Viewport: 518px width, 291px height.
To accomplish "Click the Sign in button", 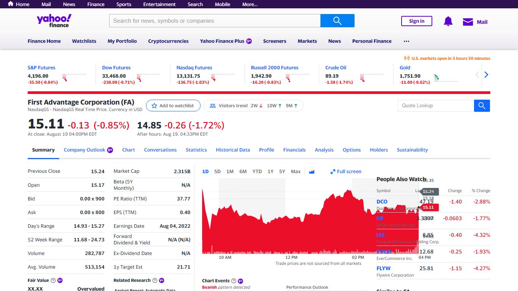I will click(x=417, y=21).
